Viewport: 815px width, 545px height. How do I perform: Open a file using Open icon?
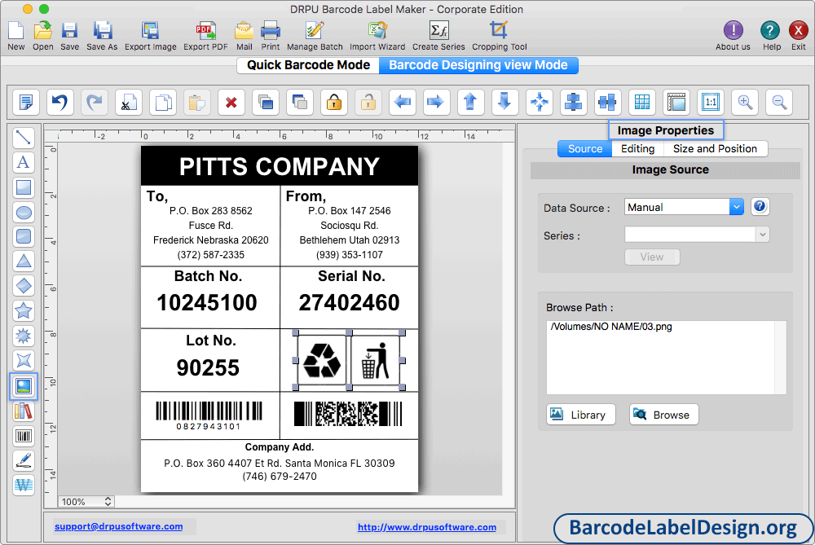click(42, 35)
